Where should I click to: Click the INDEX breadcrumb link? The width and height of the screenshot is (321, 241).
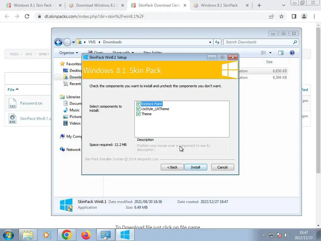(14, 54)
